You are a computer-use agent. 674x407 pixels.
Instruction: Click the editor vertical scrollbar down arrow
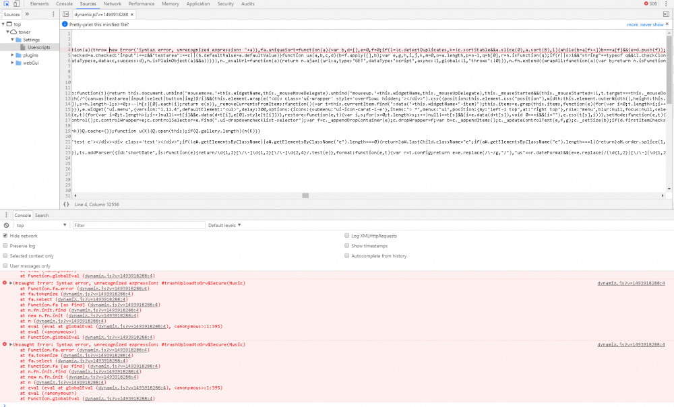pos(669,189)
